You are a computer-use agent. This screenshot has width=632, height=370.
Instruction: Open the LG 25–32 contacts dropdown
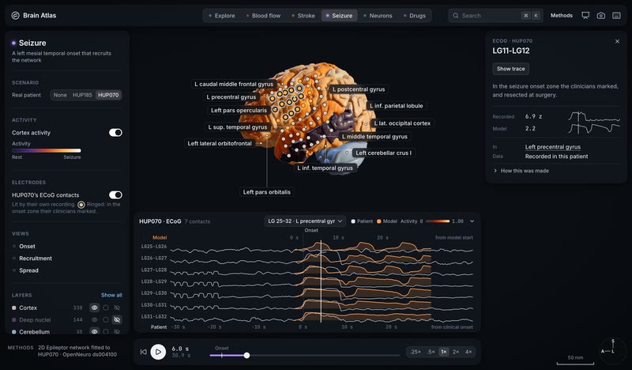click(305, 221)
